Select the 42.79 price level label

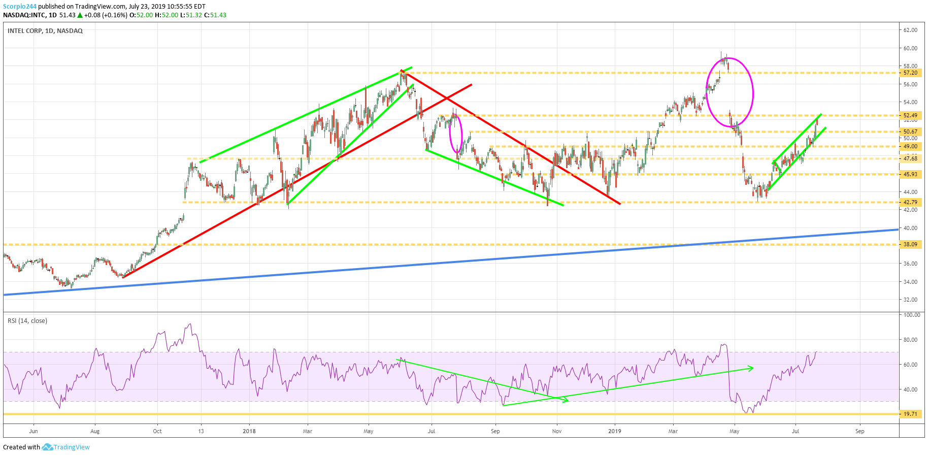[x=911, y=202]
